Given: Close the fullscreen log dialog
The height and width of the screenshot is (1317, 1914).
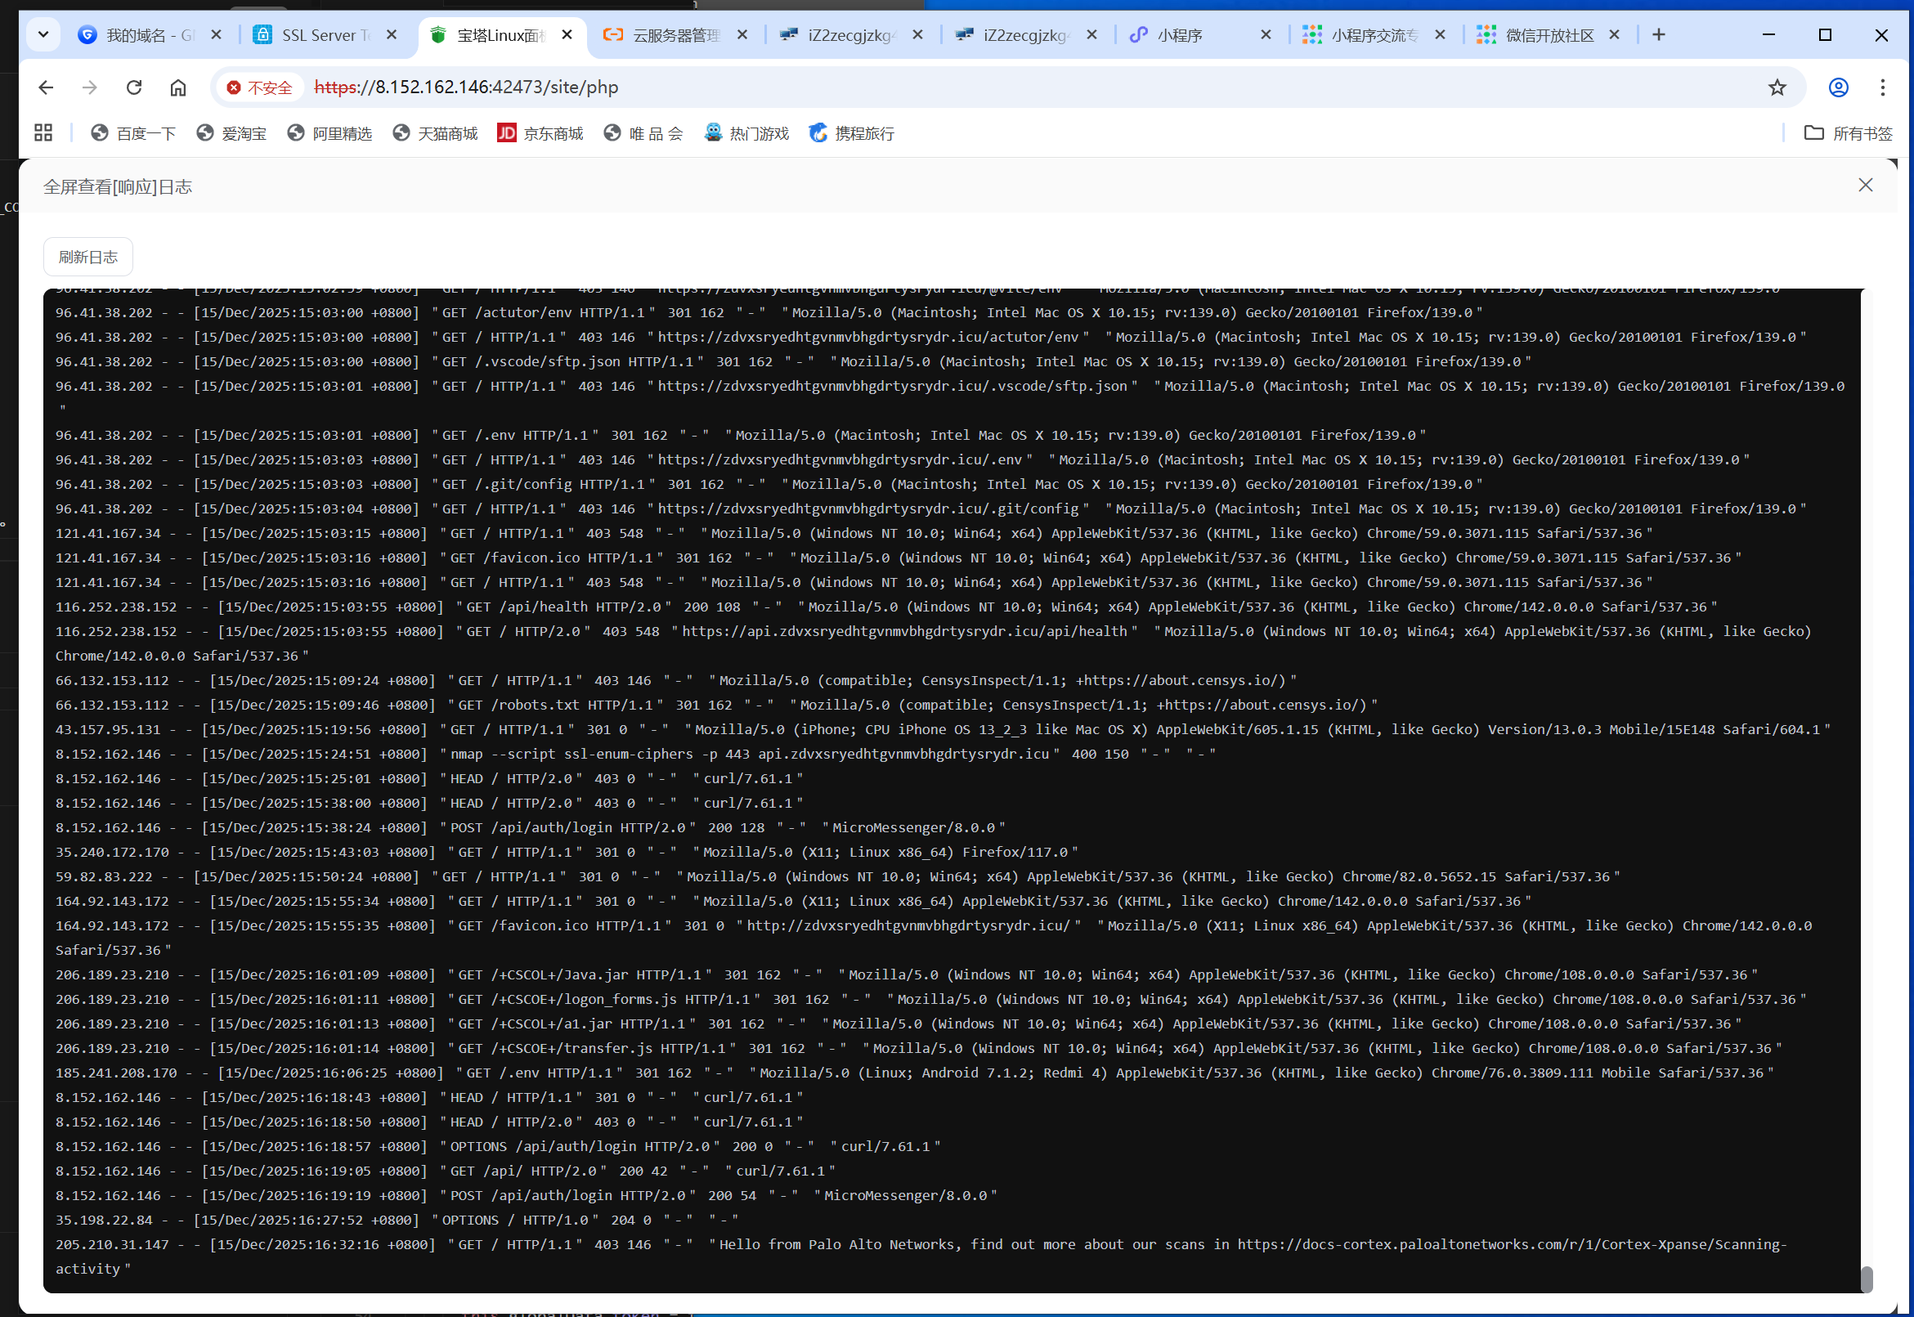Looking at the screenshot, I should 1865,185.
